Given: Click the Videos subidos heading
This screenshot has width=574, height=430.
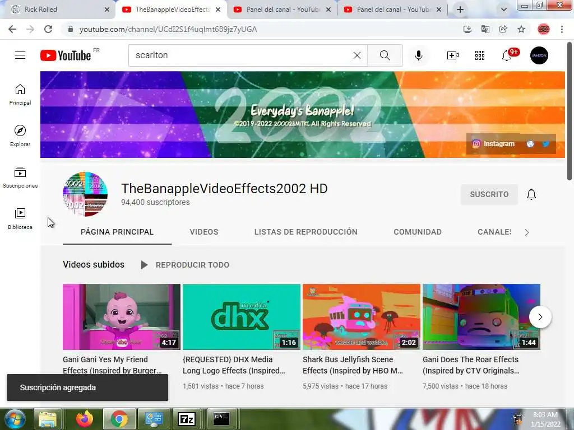Looking at the screenshot, I should point(94,264).
